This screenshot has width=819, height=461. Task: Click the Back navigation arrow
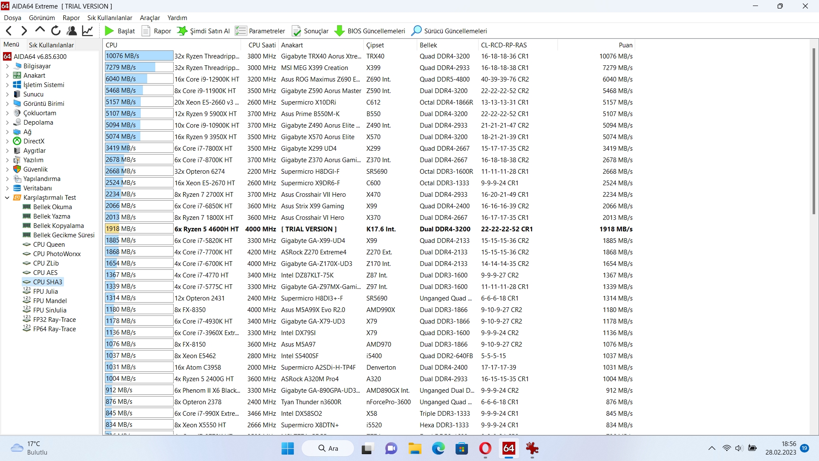click(x=9, y=31)
